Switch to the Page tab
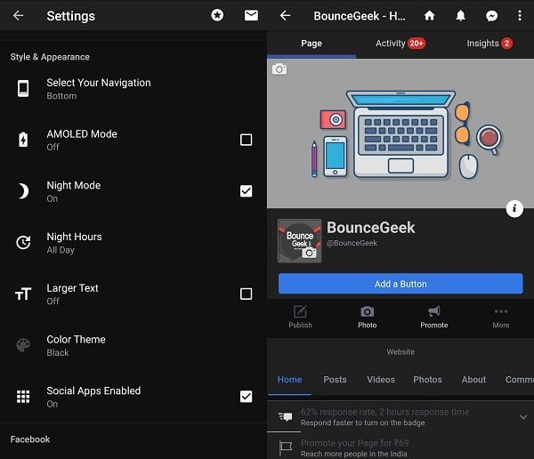 (311, 44)
